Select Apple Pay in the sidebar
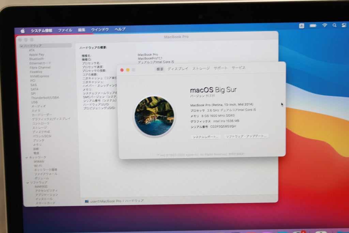 click(36, 55)
